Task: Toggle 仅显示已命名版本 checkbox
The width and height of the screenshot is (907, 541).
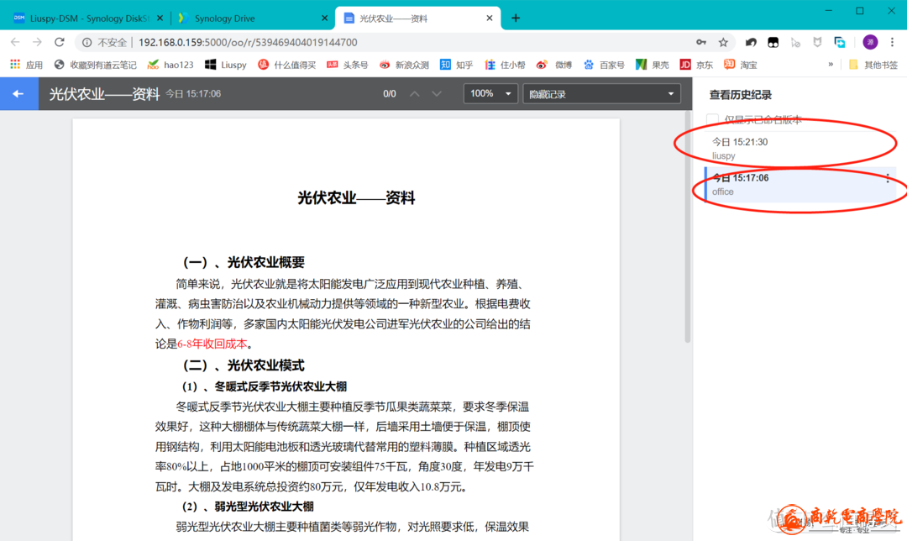Action: tap(713, 120)
